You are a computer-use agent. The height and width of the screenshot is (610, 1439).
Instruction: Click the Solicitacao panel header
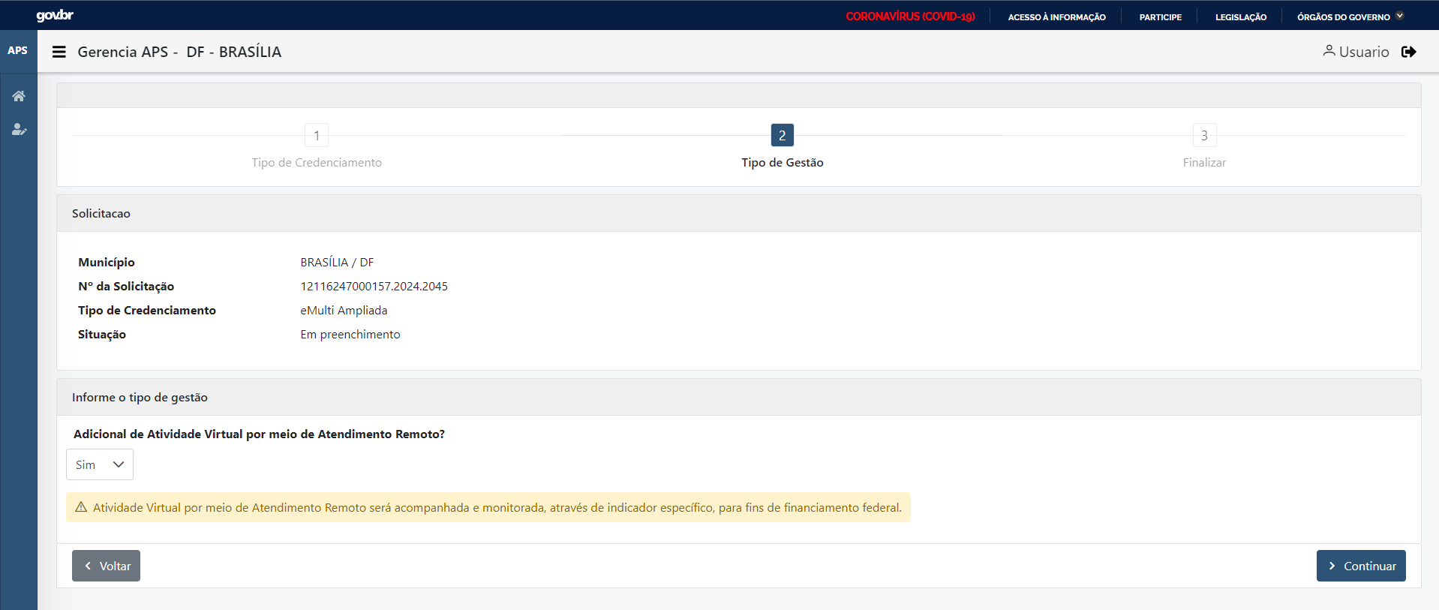coord(739,213)
